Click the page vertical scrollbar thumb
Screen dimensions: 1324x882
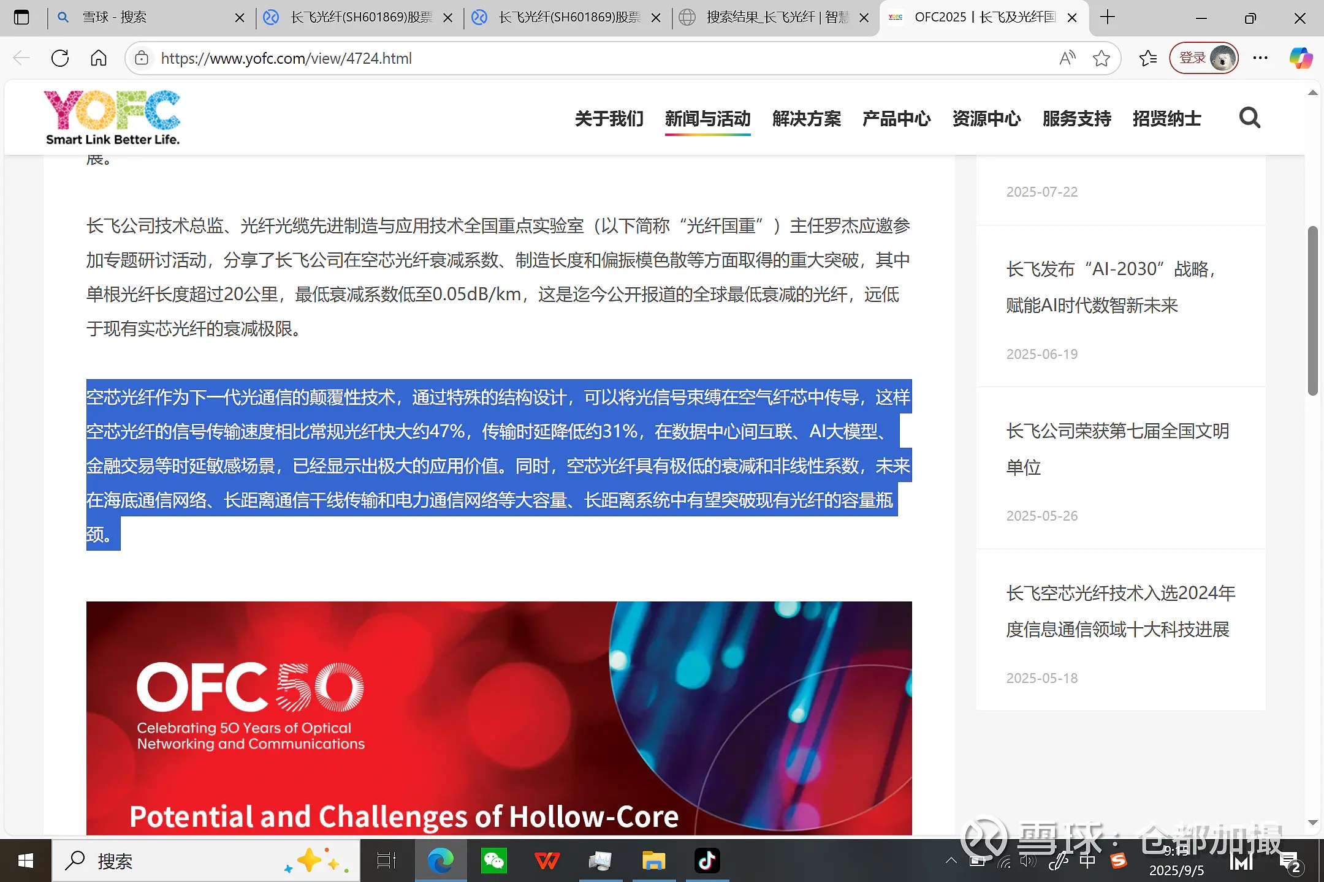[1312, 311]
